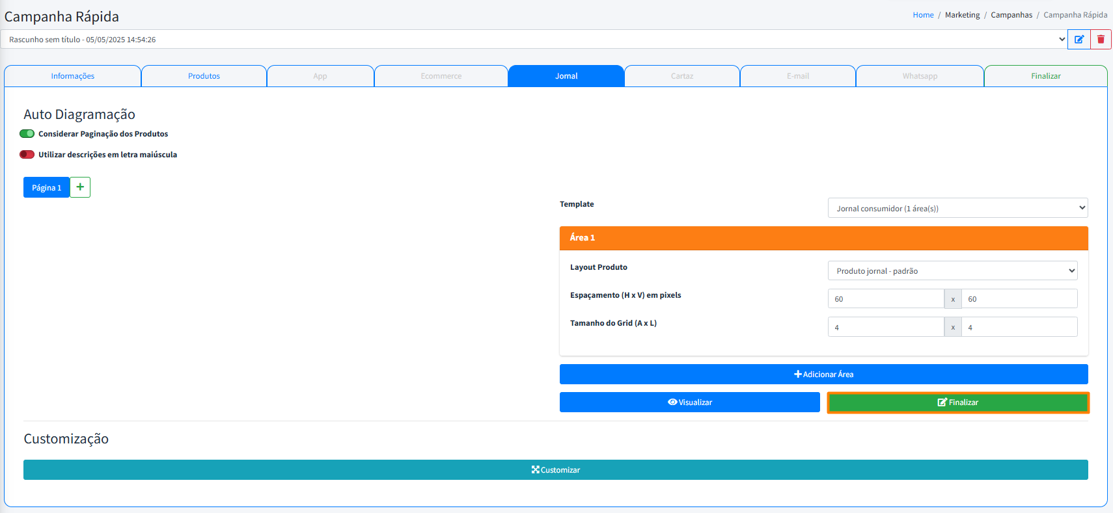Expand the Layout Produto dropdown
Viewport: 1113px width, 513px height.
pyautogui.click(x=952, y=270)
